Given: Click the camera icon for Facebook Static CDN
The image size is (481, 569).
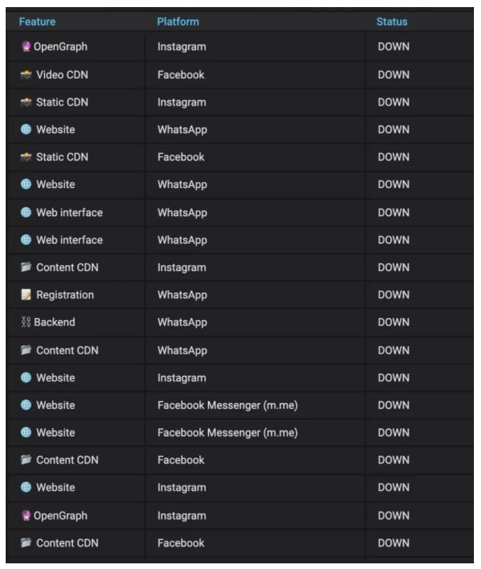Looking at the screenshot, I should pos(26,157).
